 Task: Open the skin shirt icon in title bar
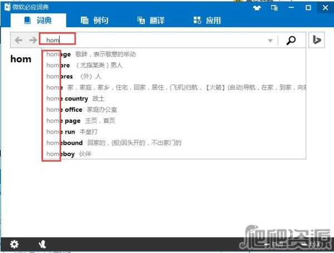pos(257,8)
